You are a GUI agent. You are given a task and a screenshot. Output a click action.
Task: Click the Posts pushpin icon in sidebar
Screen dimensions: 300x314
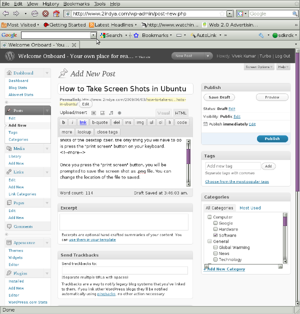(x=9, y=110)
